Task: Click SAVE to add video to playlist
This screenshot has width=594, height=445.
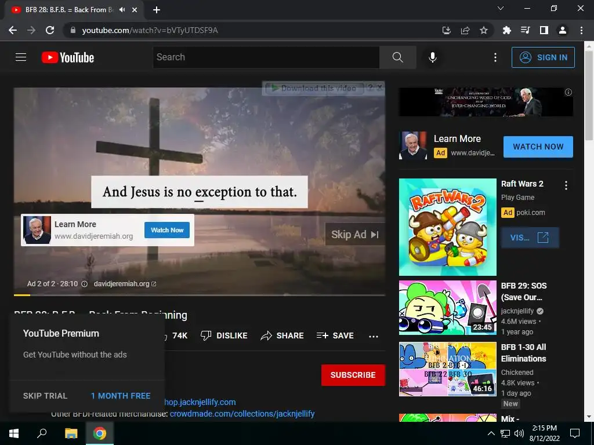Action: [335, 335]
